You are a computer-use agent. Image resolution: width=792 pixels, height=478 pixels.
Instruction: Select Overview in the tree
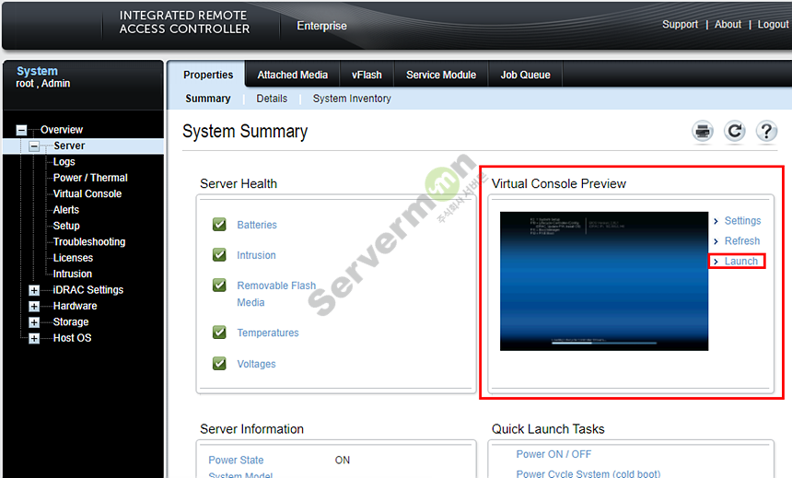(x=62, y=130)
